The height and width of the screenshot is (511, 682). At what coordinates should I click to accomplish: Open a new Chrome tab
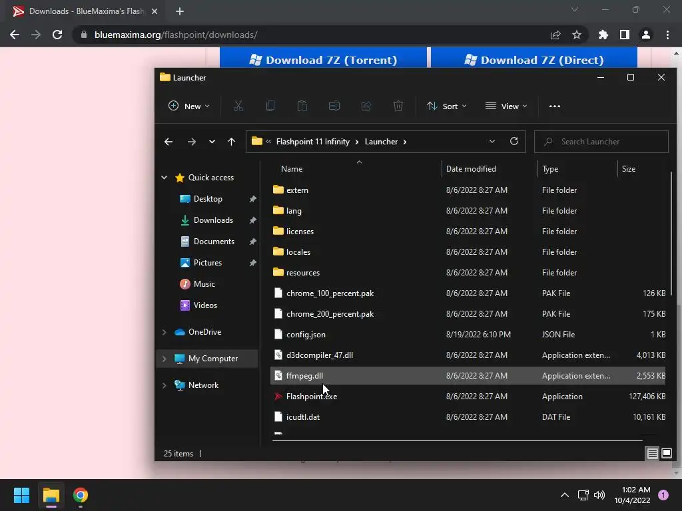click(180, 11)
